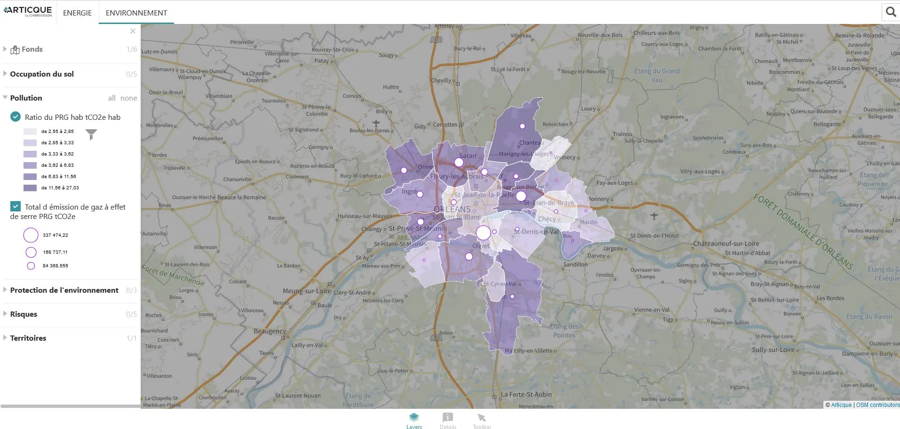Deselect Pollution layers with none
The image size is (900, 429).
[x=128, y=98]
